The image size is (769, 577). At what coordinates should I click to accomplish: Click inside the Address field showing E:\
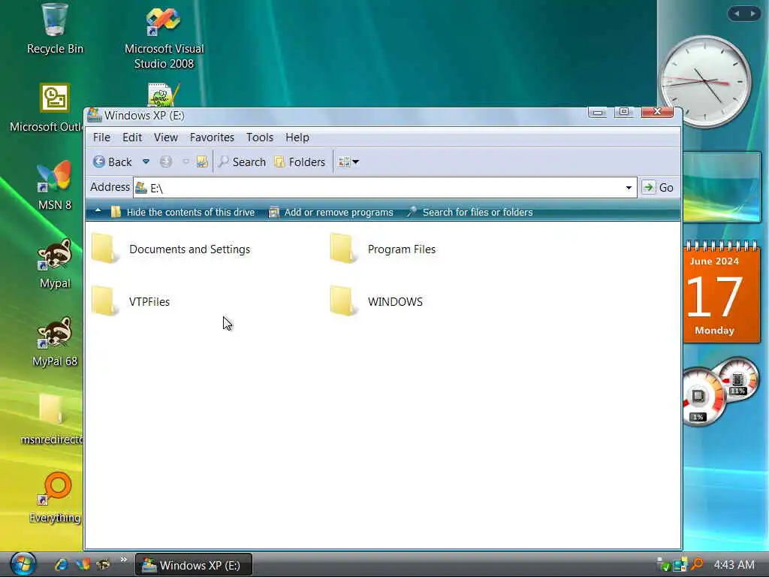(385, 187)
